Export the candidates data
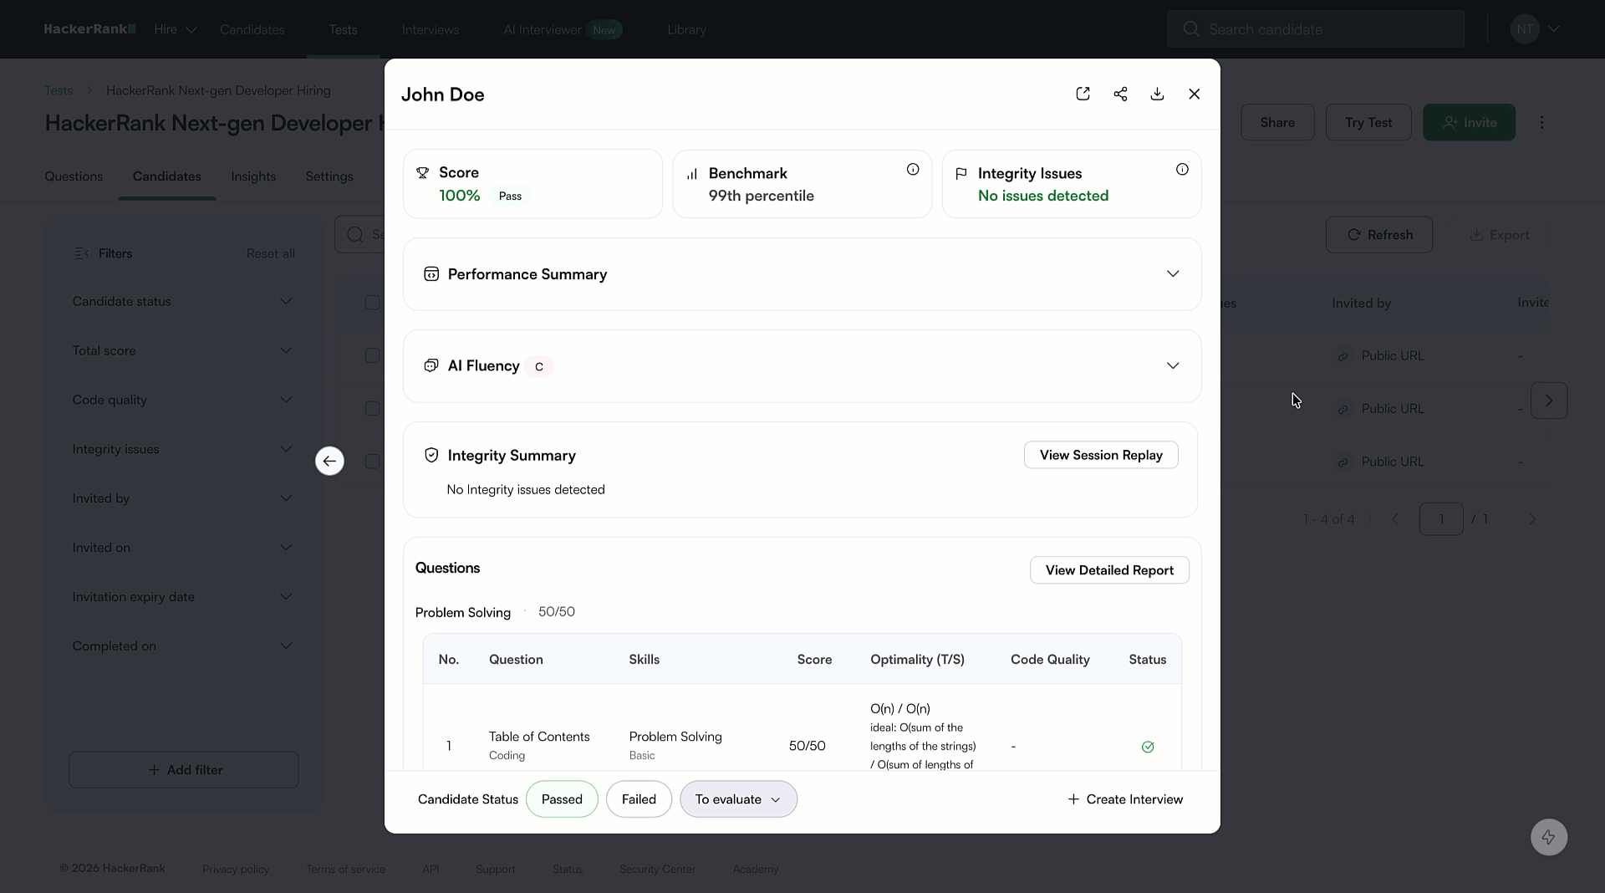 coord(1501,235)
